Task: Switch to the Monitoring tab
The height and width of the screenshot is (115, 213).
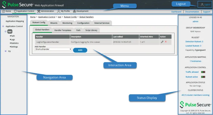Action: click(x=67, y=23)
